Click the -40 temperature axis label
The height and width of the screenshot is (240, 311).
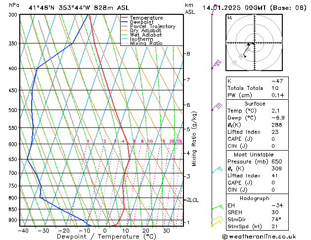click(x=23, y=231)
